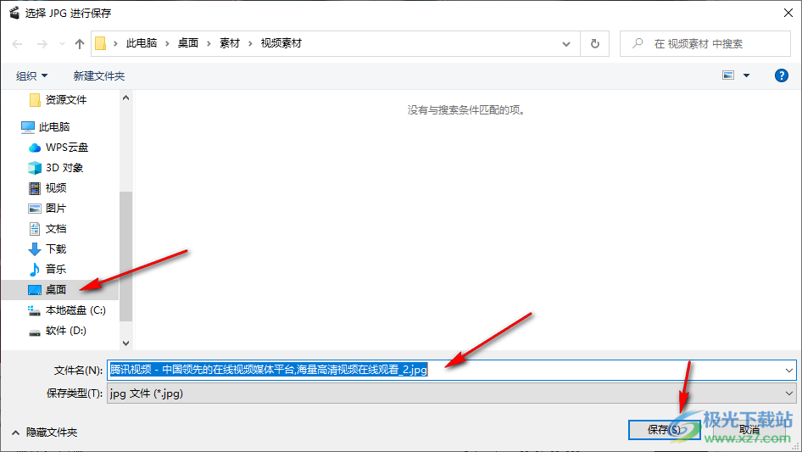Collapse dialog with 隐藏文件夹 toggle
802x452 pixels.
point(44,432)
